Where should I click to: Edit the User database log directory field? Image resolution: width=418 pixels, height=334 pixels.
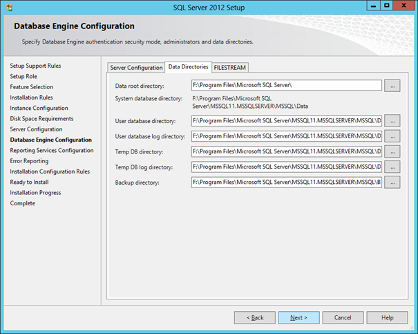point(287,136)
